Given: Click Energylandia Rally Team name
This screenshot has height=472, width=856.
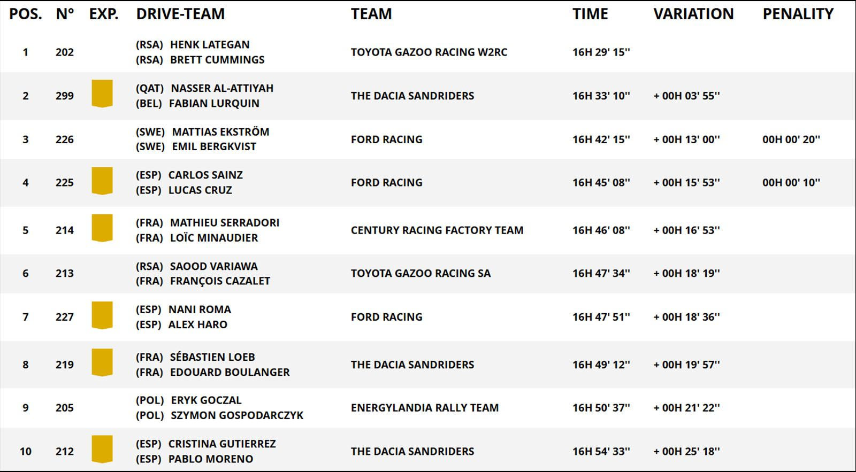Looking at the screenshot, I should pyautogui.click(x=424, y=408).
